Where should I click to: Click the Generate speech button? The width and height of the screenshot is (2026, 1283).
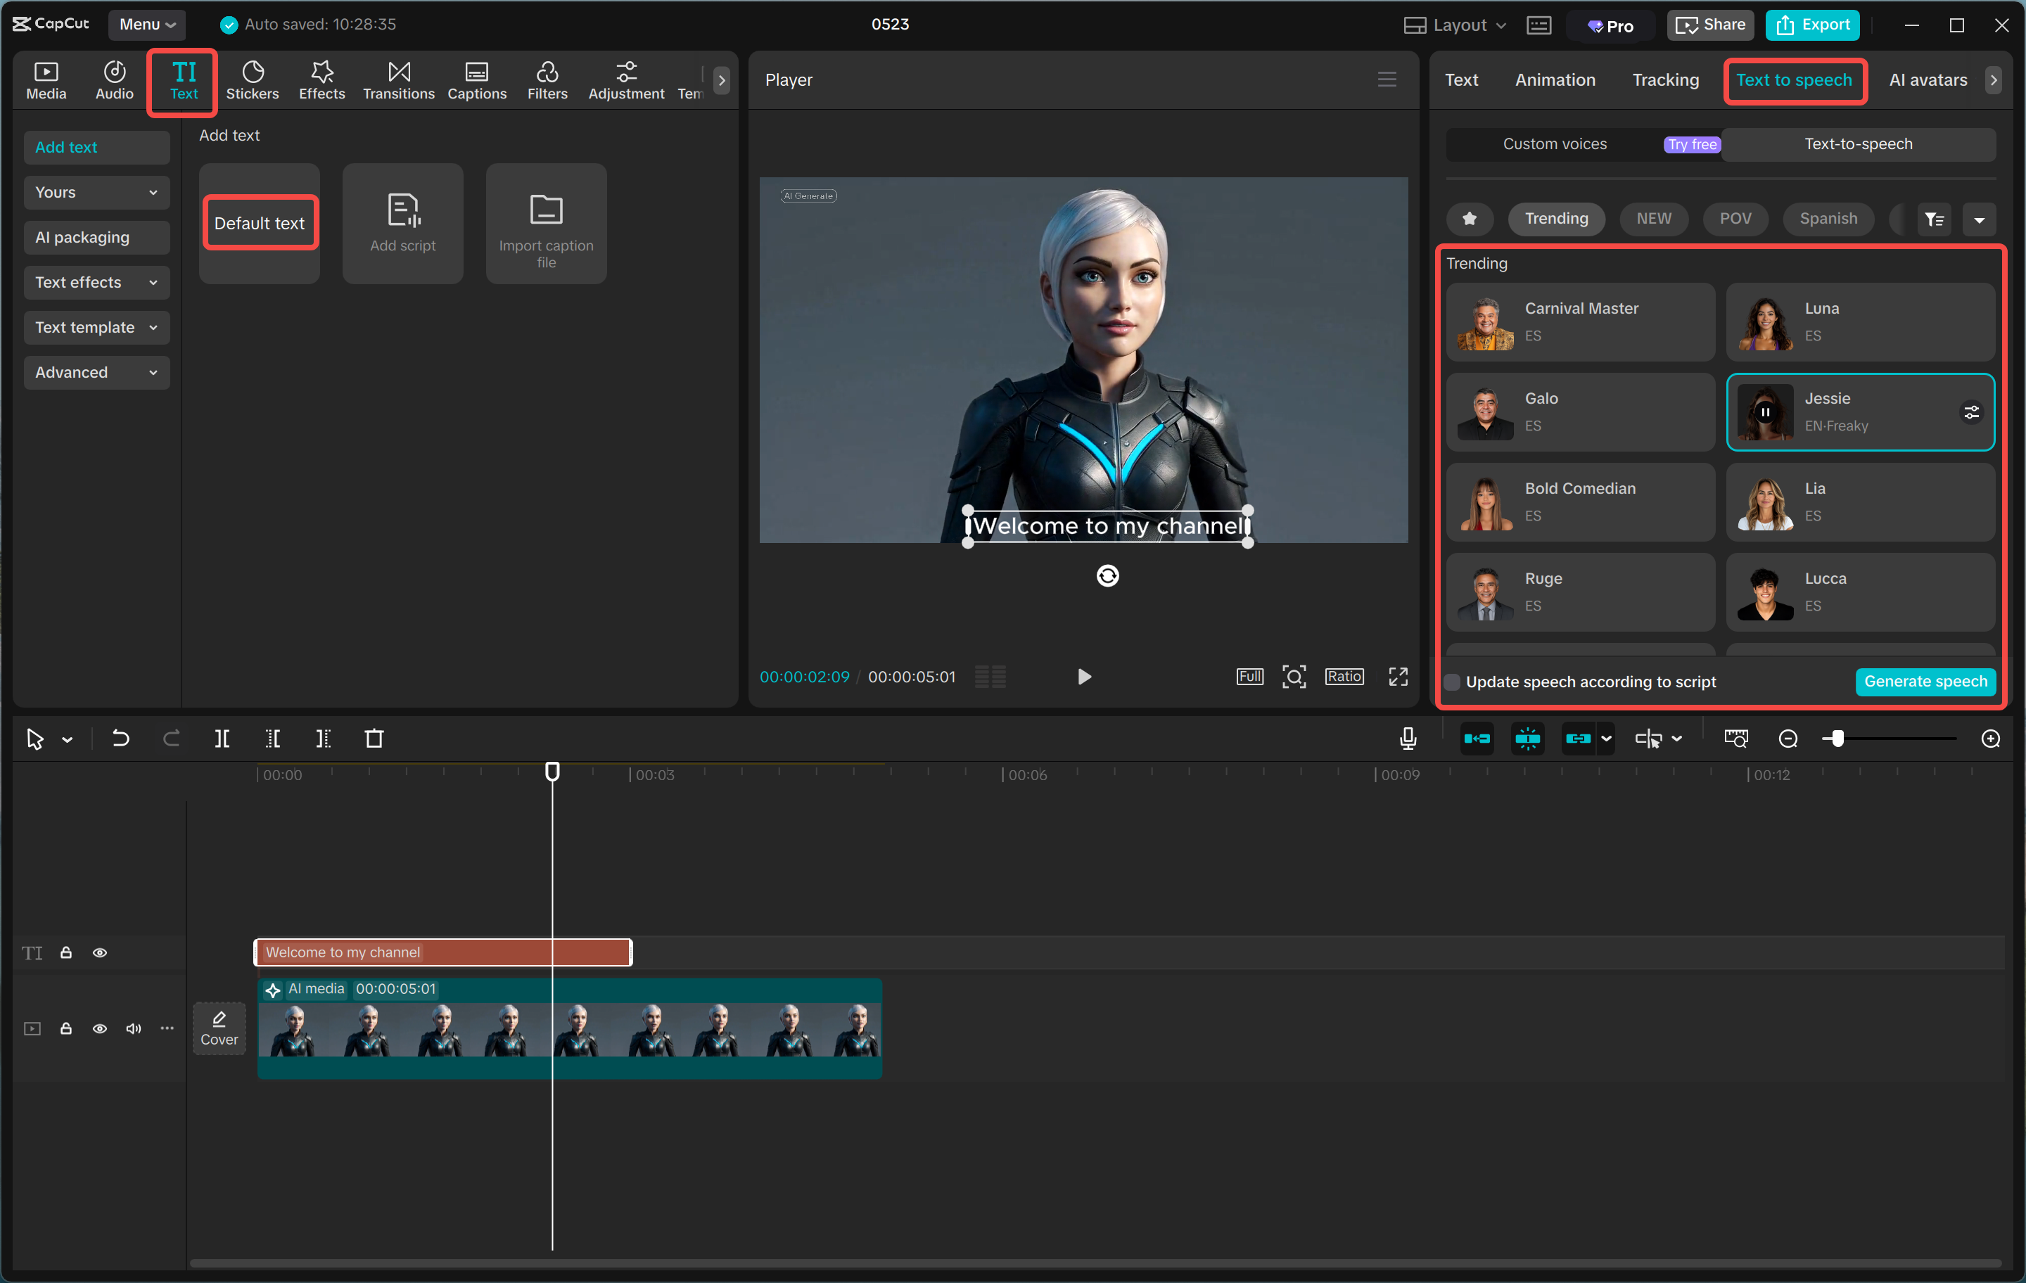coord(1926,682)
